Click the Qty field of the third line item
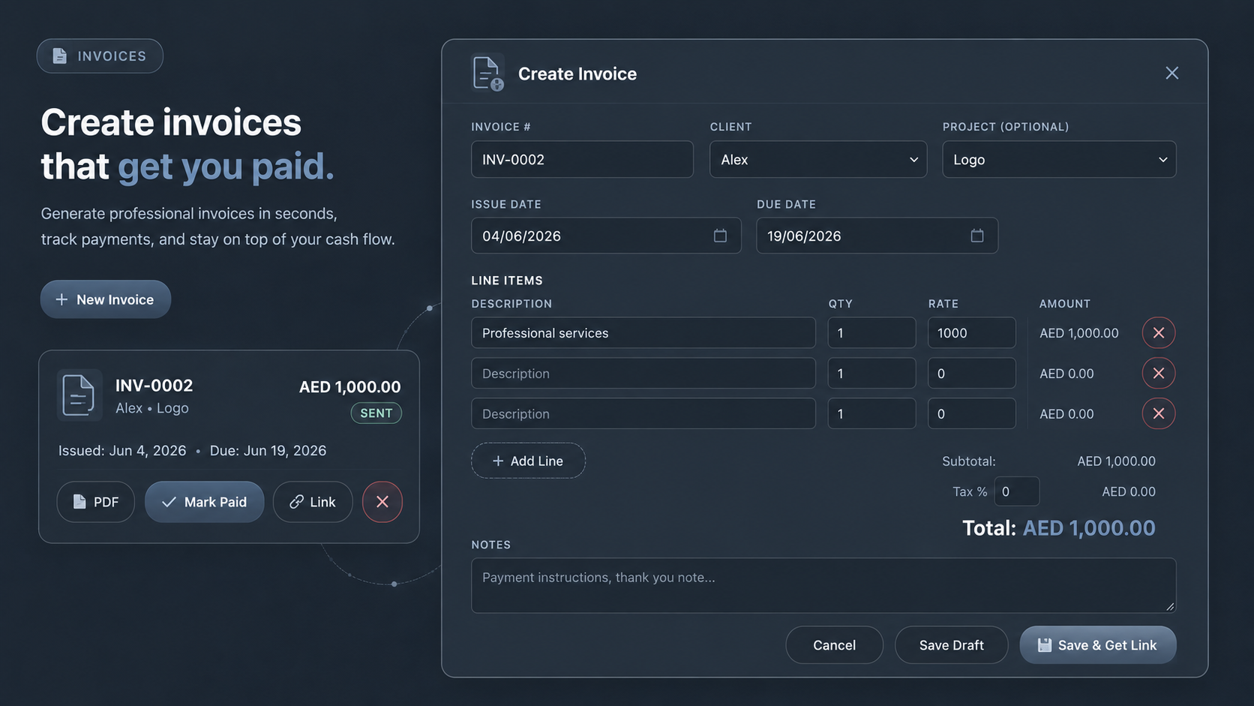 tap(871, 413)
